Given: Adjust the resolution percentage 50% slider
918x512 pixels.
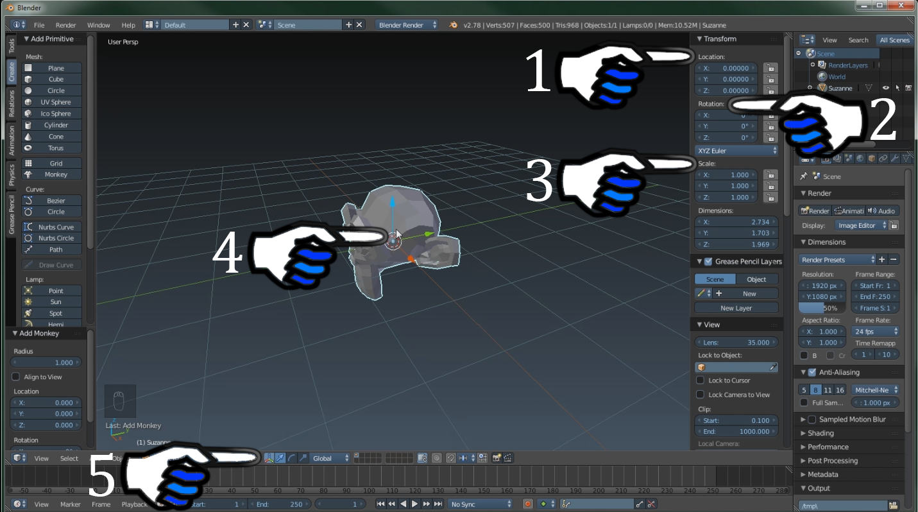Looking at the screenshot, I should [822, 309].
